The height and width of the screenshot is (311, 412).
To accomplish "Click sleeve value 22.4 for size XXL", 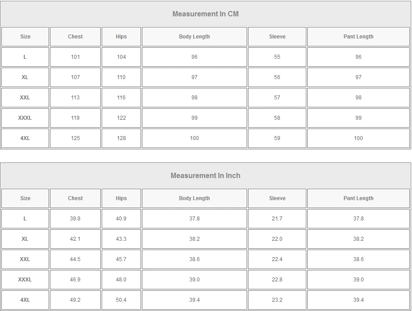I will (277, 259).
